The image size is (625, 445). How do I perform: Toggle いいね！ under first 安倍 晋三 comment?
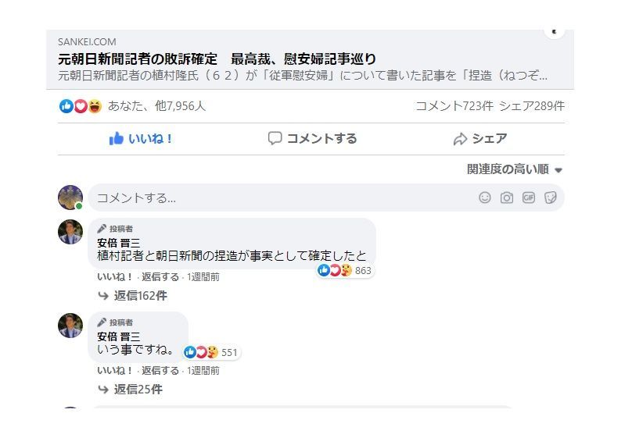point(115,277)
